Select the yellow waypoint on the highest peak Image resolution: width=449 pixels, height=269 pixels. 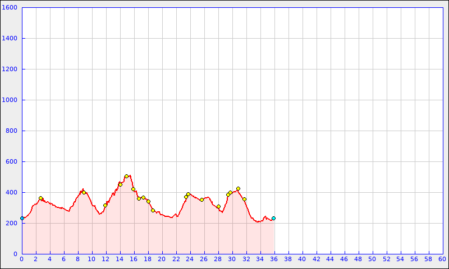pos(126,177)
